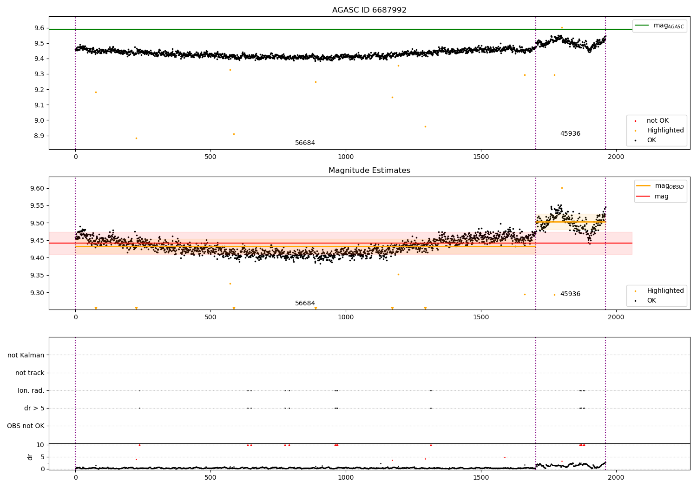Viewport: 697px width, 488px height.
Task: Click the '9.6' y-tick label in the top plot
Action: click(39, 28)
